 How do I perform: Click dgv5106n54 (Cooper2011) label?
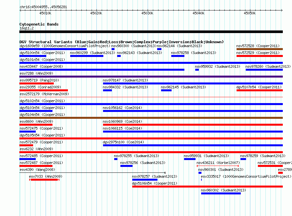pos(155,183)
